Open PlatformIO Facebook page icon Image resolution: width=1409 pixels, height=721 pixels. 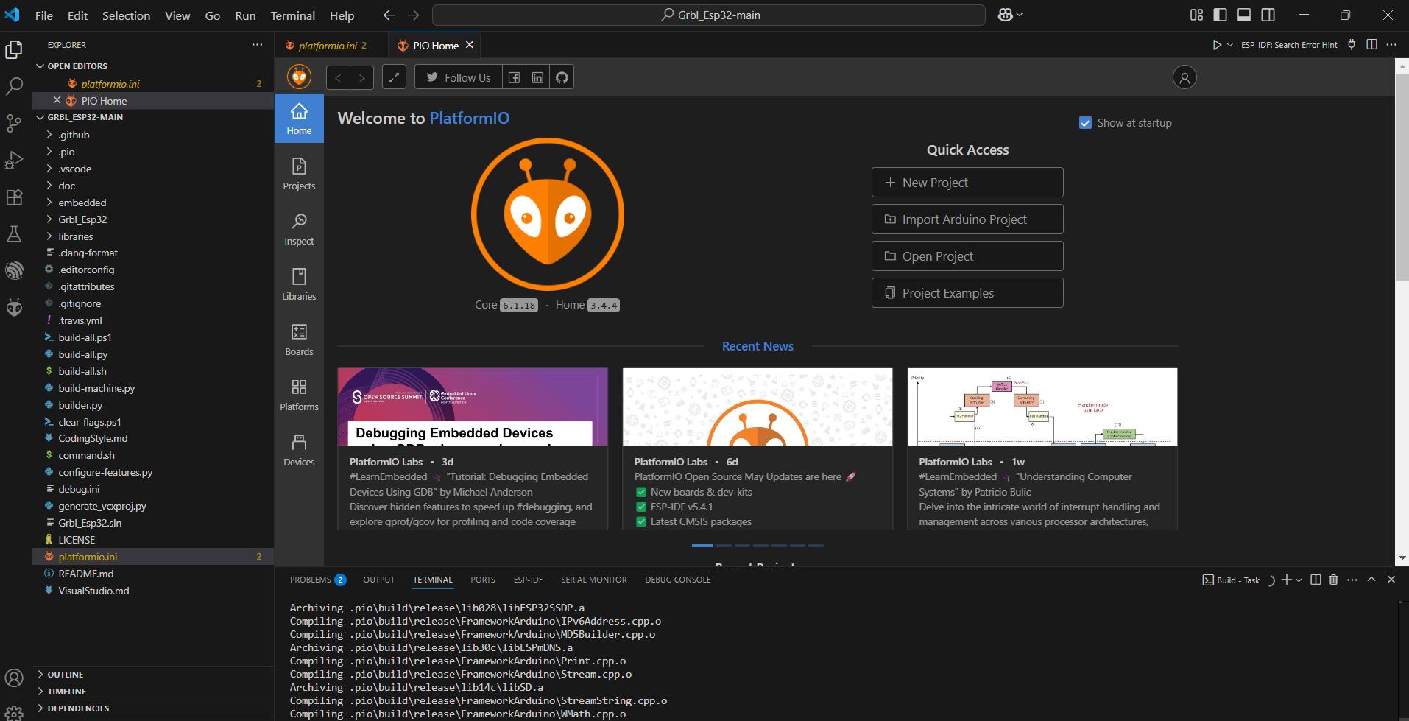click(514, 77)
